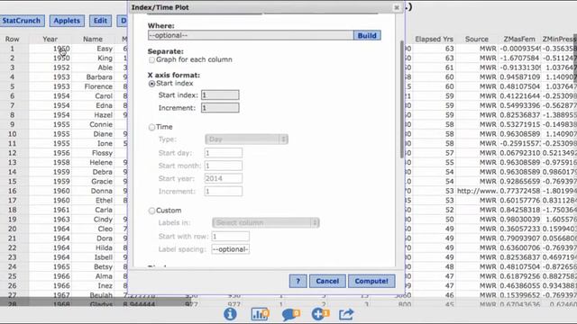577x324 pixels.
Task: Click the Elapsed Yrs cell 57
Action: [x=449, y=153]
